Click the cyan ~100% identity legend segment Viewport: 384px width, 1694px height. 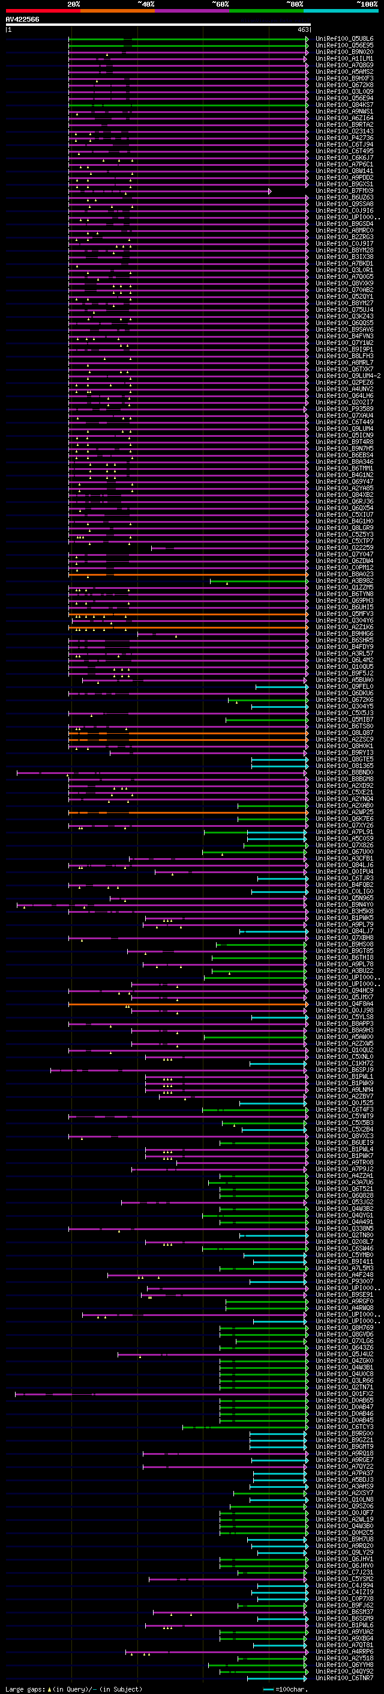pyautogui.click(x=341, y=11)
